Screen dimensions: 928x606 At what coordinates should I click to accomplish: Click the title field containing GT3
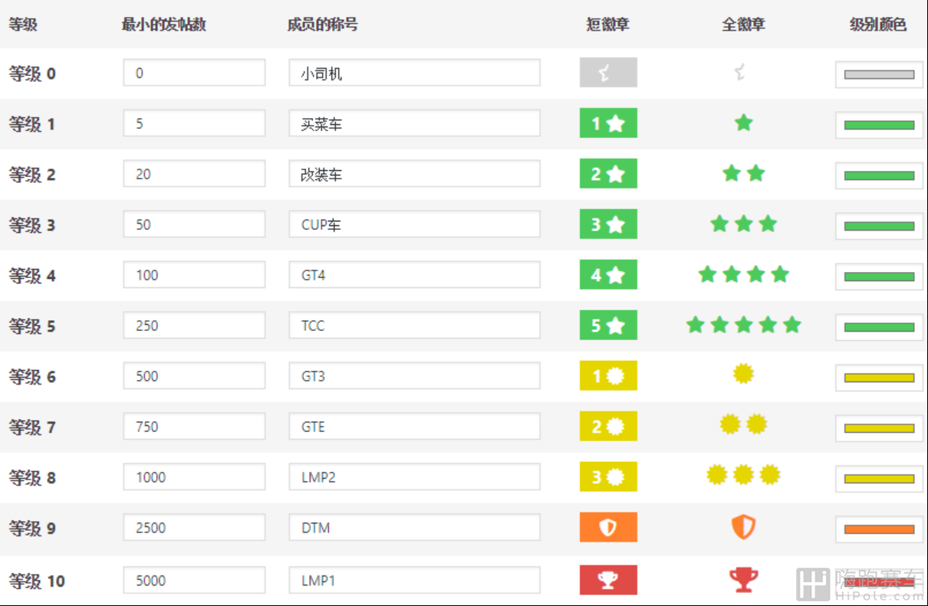pyautogui.click(x=414, y=376)
